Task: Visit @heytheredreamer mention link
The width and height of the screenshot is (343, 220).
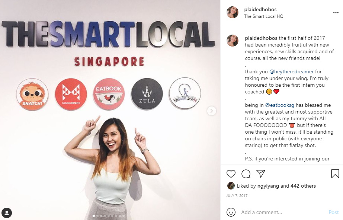Action: tap(291, 71)
